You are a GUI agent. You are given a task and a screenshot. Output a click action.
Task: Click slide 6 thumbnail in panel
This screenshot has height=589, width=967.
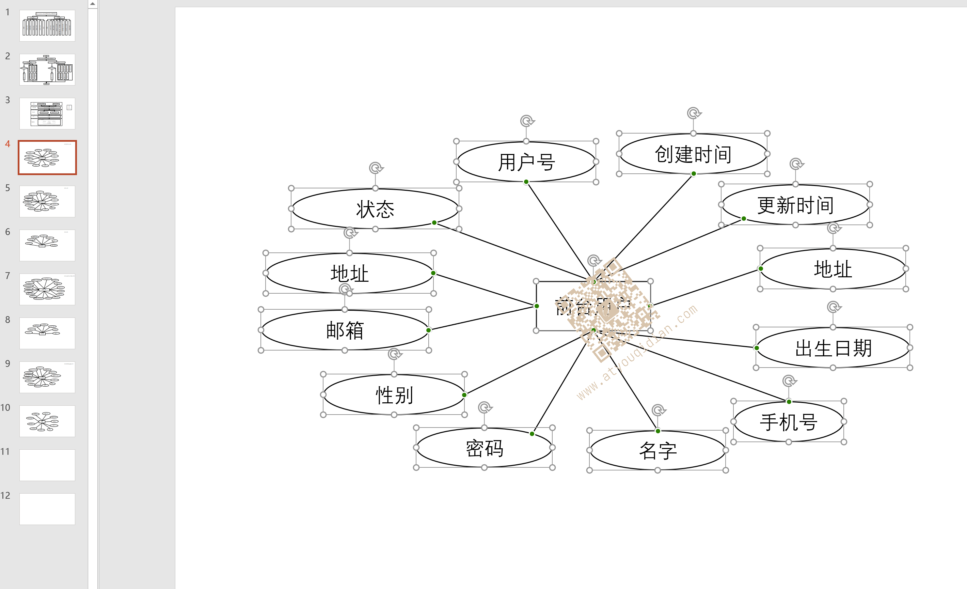46,245
